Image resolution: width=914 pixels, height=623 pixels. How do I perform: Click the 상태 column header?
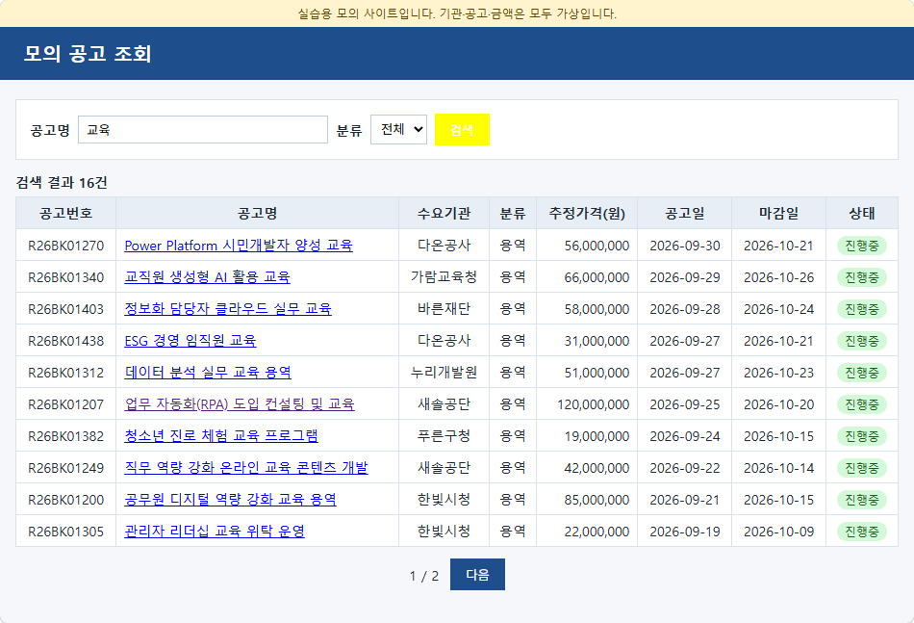(861, 214)
